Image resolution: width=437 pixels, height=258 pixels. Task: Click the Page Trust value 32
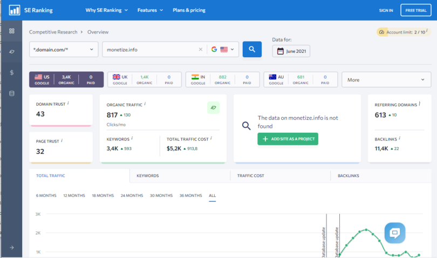click(40, 152)
